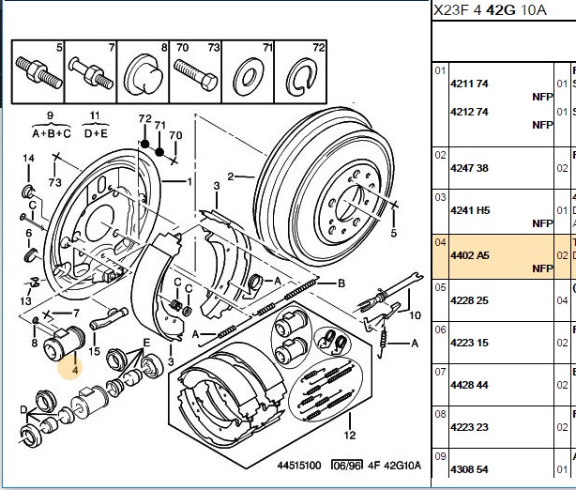Open part number 4247 38
The height and width of the screenshot is (490, 576).
click(x=469, y=168)
